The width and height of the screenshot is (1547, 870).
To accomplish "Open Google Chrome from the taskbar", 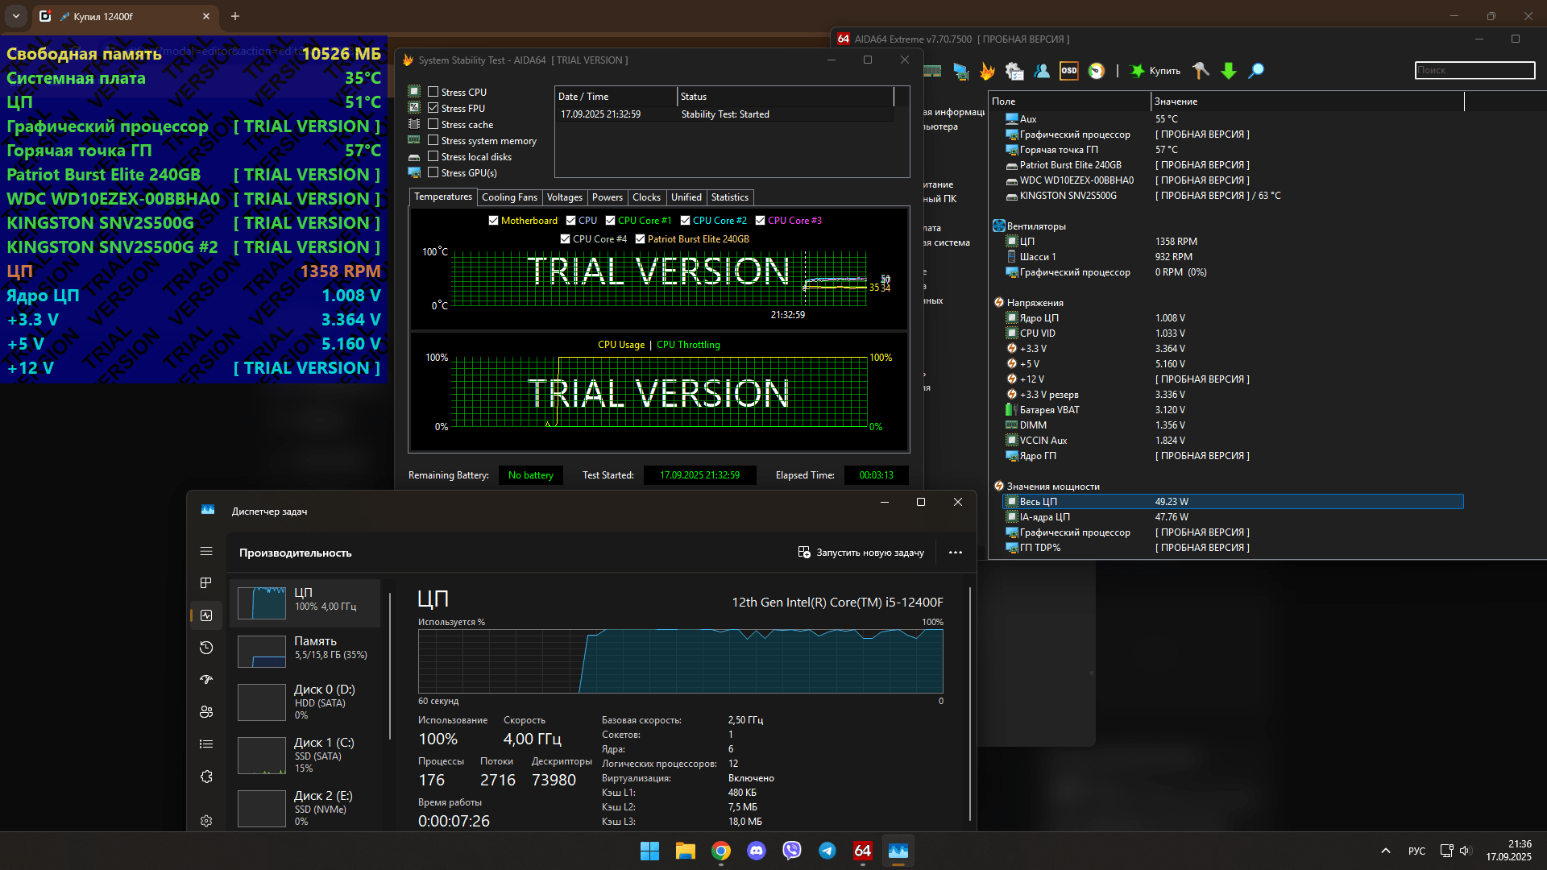I will tap(721, 851).
